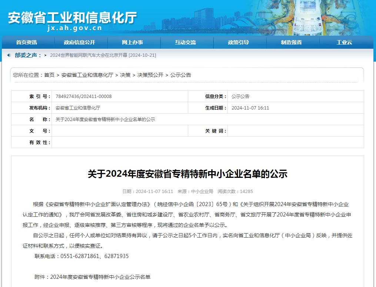Click the 公示公告 value in 信息分类 row
Screen dimensions: 376x287
240,97
